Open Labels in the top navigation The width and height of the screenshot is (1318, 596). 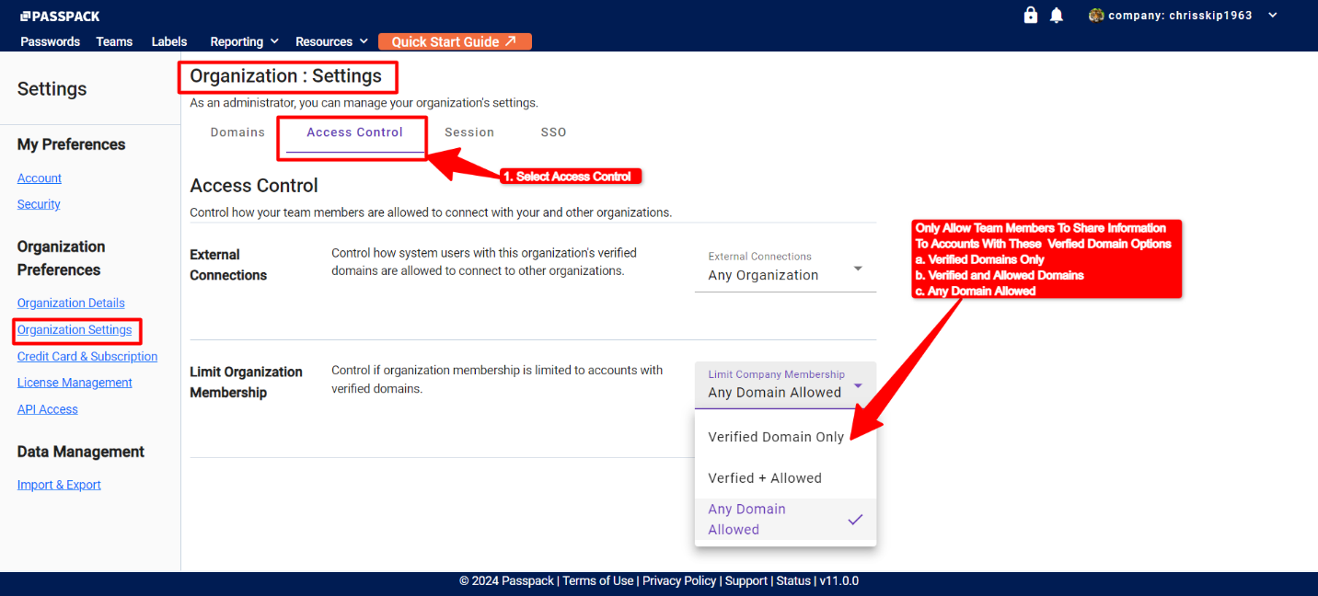169,41
